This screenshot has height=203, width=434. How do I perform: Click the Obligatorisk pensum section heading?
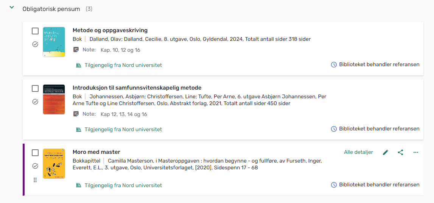point(51,9)
